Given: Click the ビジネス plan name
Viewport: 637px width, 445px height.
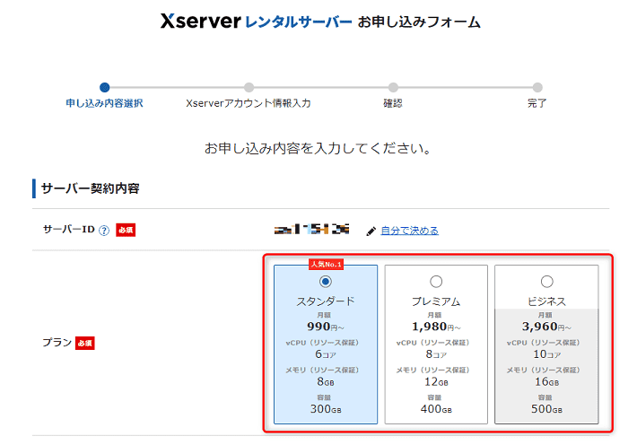Looking at the screenshot, I should pyautogui.click(x=546, y=301).
